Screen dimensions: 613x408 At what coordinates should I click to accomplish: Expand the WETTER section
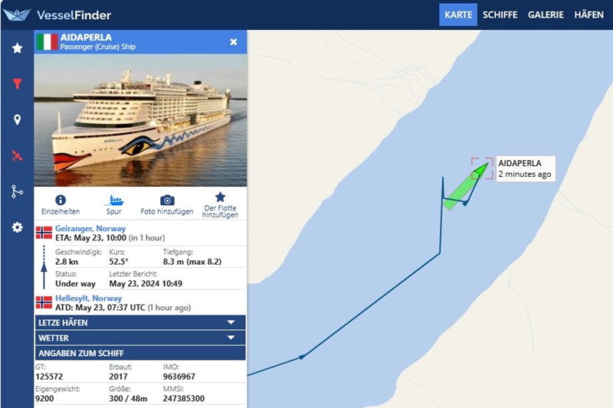coord(140,338)
